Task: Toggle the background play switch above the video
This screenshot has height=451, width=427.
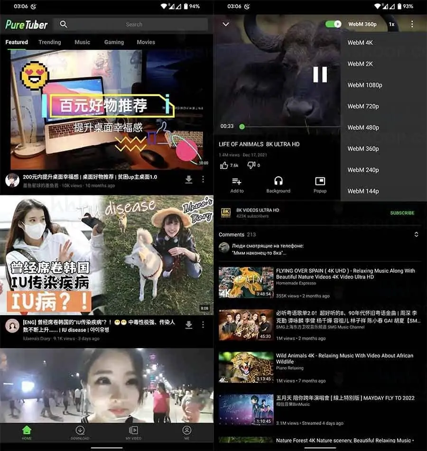Action: coord(332,24)
